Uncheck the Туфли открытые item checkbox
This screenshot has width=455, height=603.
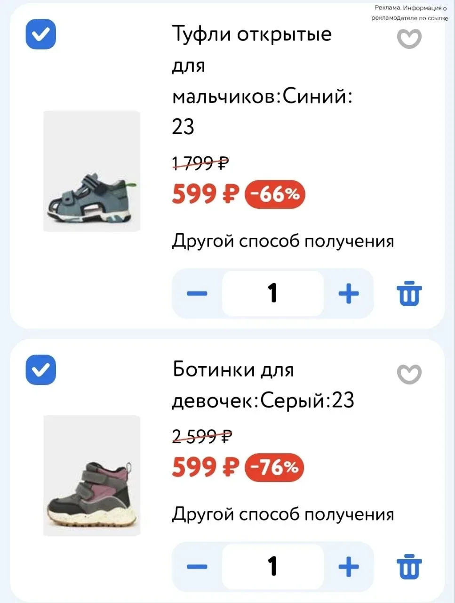tap(41, 34)
